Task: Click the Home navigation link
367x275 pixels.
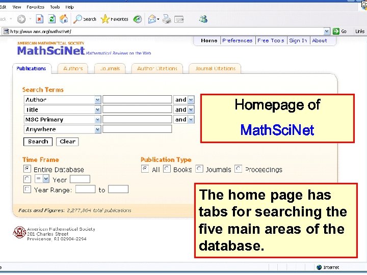Action: (209, 40)
